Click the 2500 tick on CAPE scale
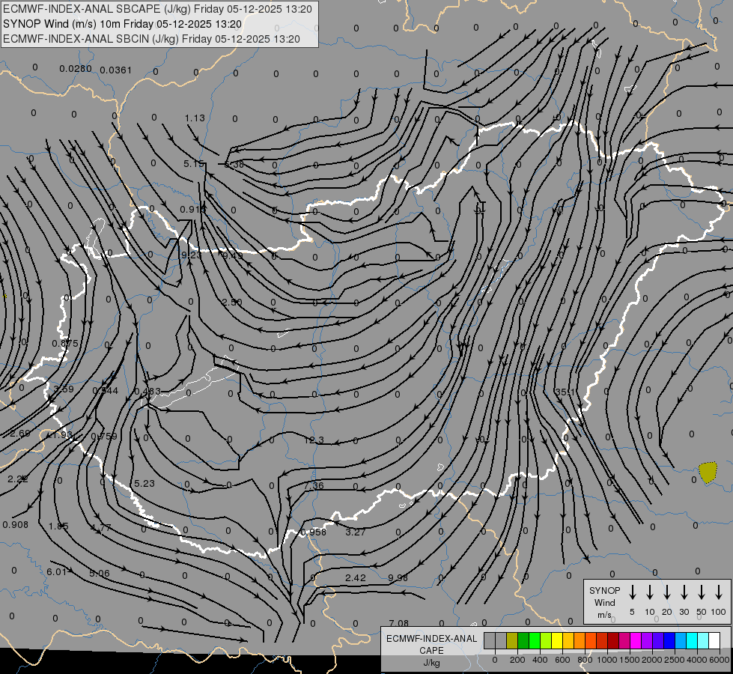 [x=675, y=660]
